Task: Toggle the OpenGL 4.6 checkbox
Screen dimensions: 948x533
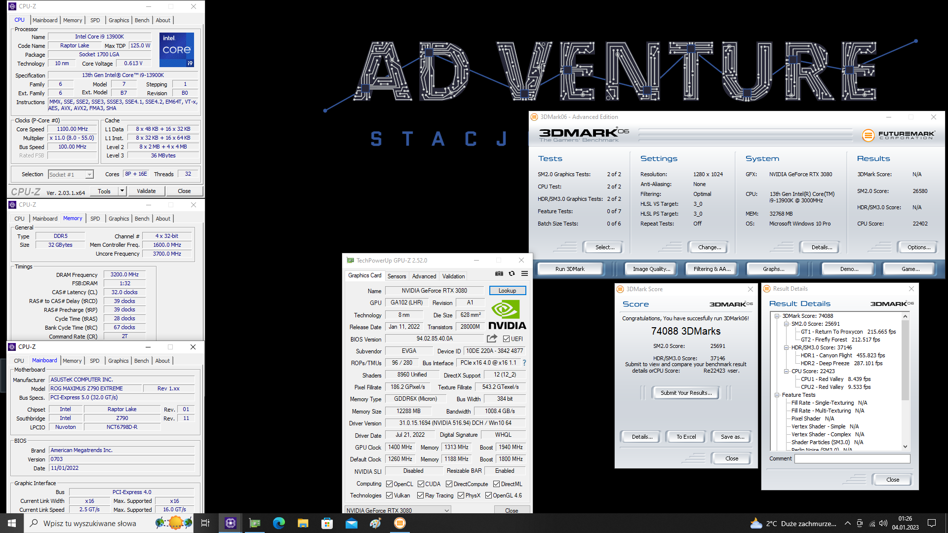Action: pos(488,495)
